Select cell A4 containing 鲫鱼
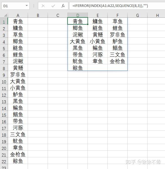This screenshot has width=165, height=169. pyautogui.click(x=18, y=41)
